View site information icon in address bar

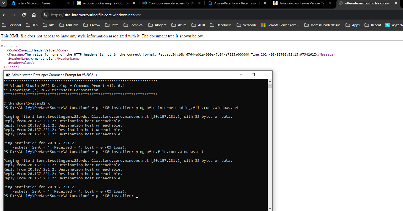coord(46,15)
